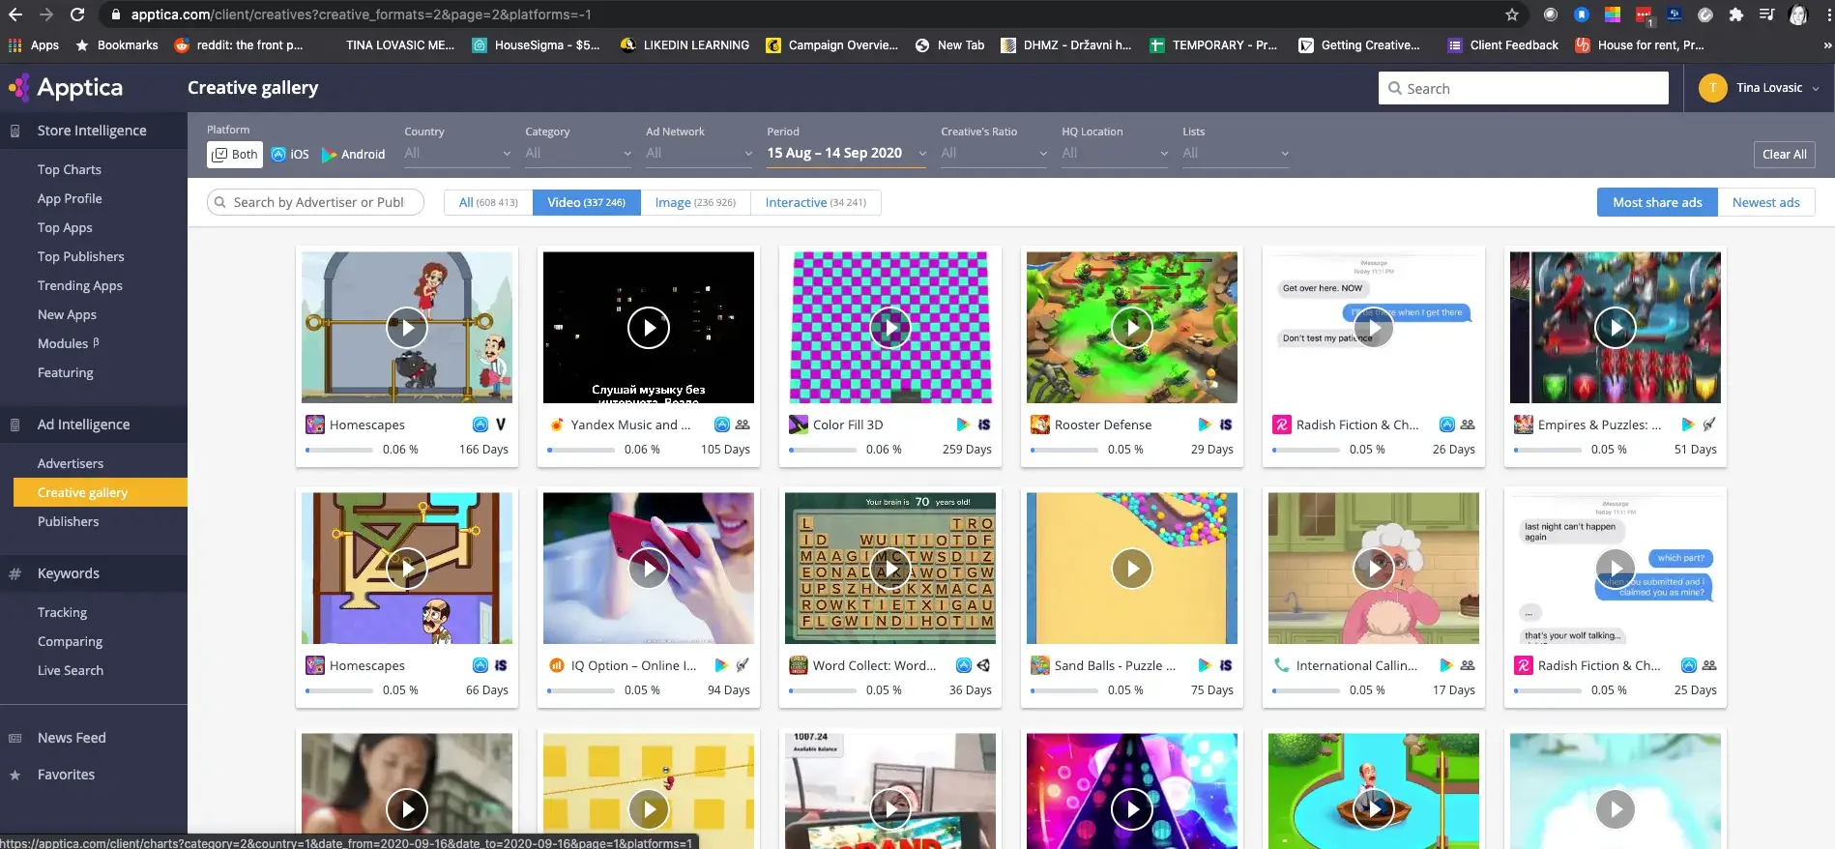Switch platform filter to Android

pos(353,155)
